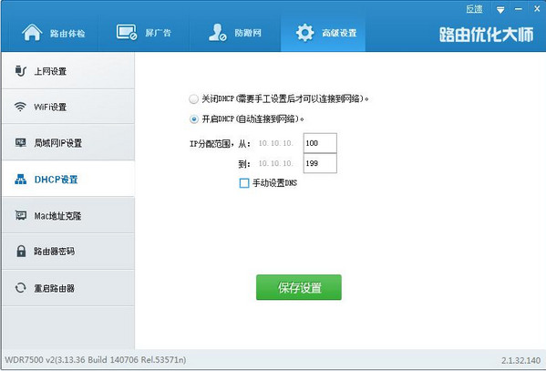Click the IP range start field showing 100
Viewport: 546px width, 371px height.
pos(320,143)
